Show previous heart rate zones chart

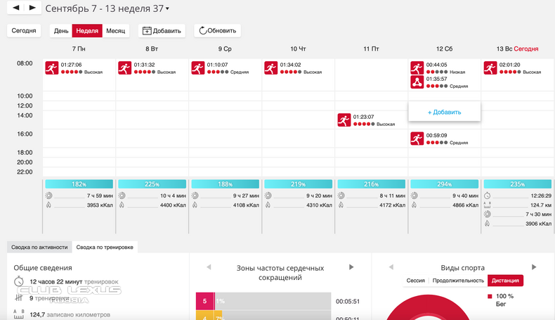209,267
